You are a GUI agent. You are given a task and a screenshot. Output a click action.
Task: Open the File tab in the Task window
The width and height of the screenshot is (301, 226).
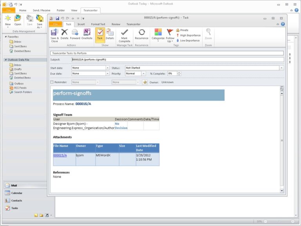[x=56, y=24]
